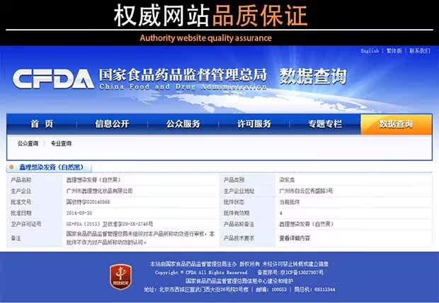The width and height of the screenshot is (439, 303).
Task: Select the 数据查询 orange tab
Action: click(397, 124)
